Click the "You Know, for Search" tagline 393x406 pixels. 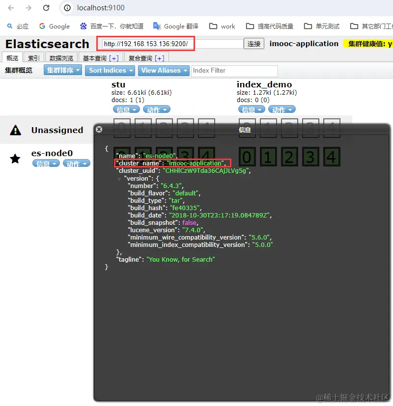pos(181,259)
